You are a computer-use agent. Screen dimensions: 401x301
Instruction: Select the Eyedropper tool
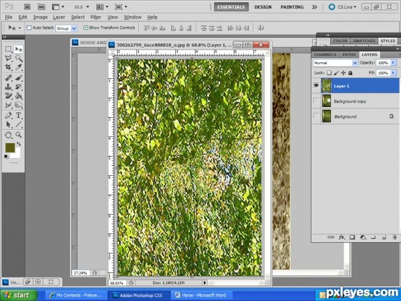tap(19, 67)
